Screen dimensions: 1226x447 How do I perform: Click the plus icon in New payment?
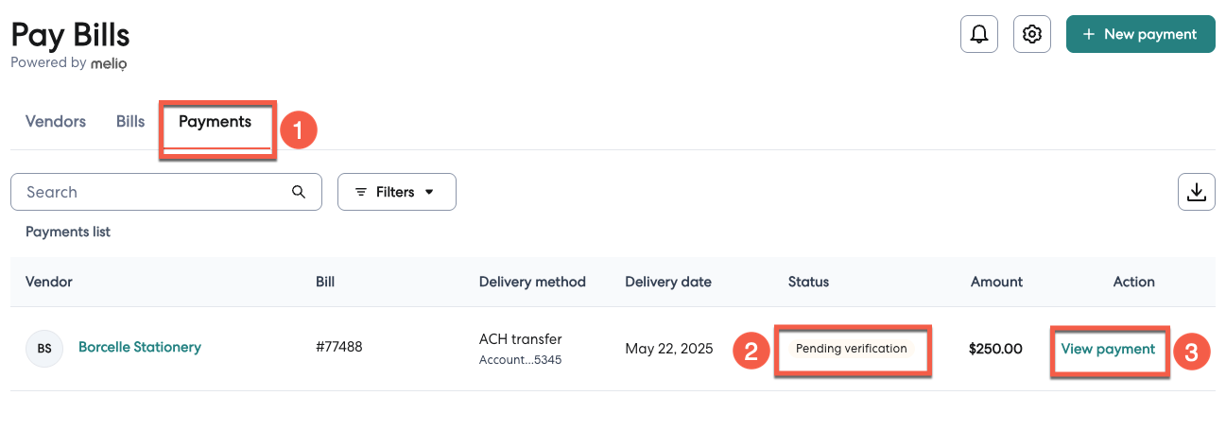click(1089, 34)
